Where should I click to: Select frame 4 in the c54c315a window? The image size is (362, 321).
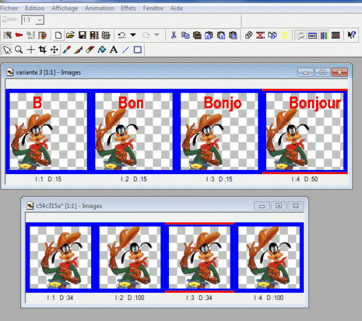pyautogui.click(x=269, y=257)
